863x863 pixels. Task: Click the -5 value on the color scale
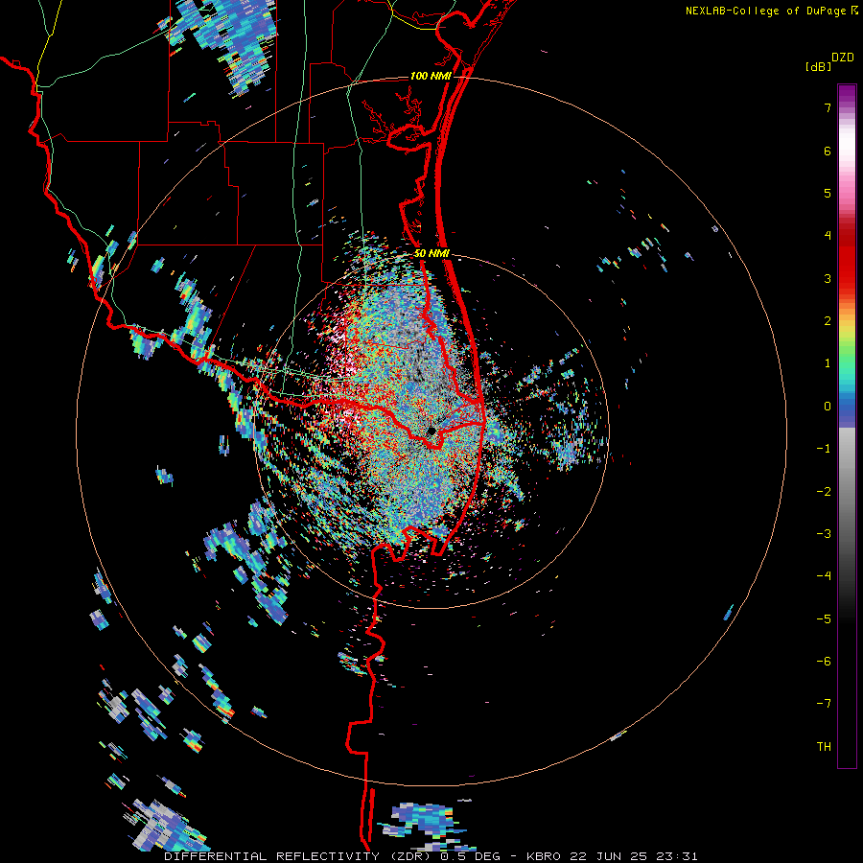tap(824, 619)
